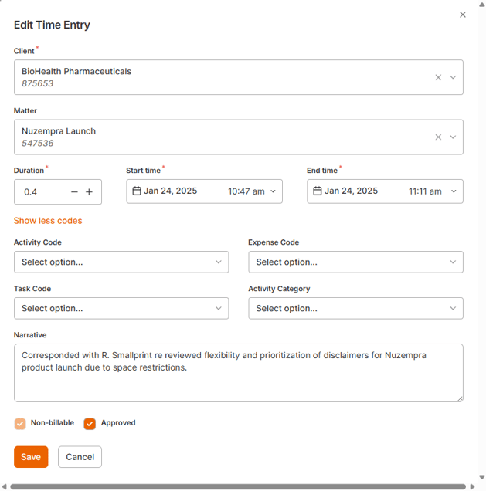The height and width of the screenshot is (491, 486).
Task: Open the Activity Category dropdown
Action: point(355,308)
